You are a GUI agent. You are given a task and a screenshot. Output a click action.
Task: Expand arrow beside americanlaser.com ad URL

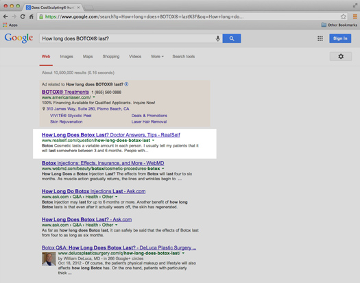click(x=94, y=97)
